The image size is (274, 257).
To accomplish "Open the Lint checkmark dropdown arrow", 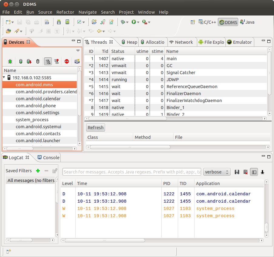I will pyautogui.click(x=83, y=22).
